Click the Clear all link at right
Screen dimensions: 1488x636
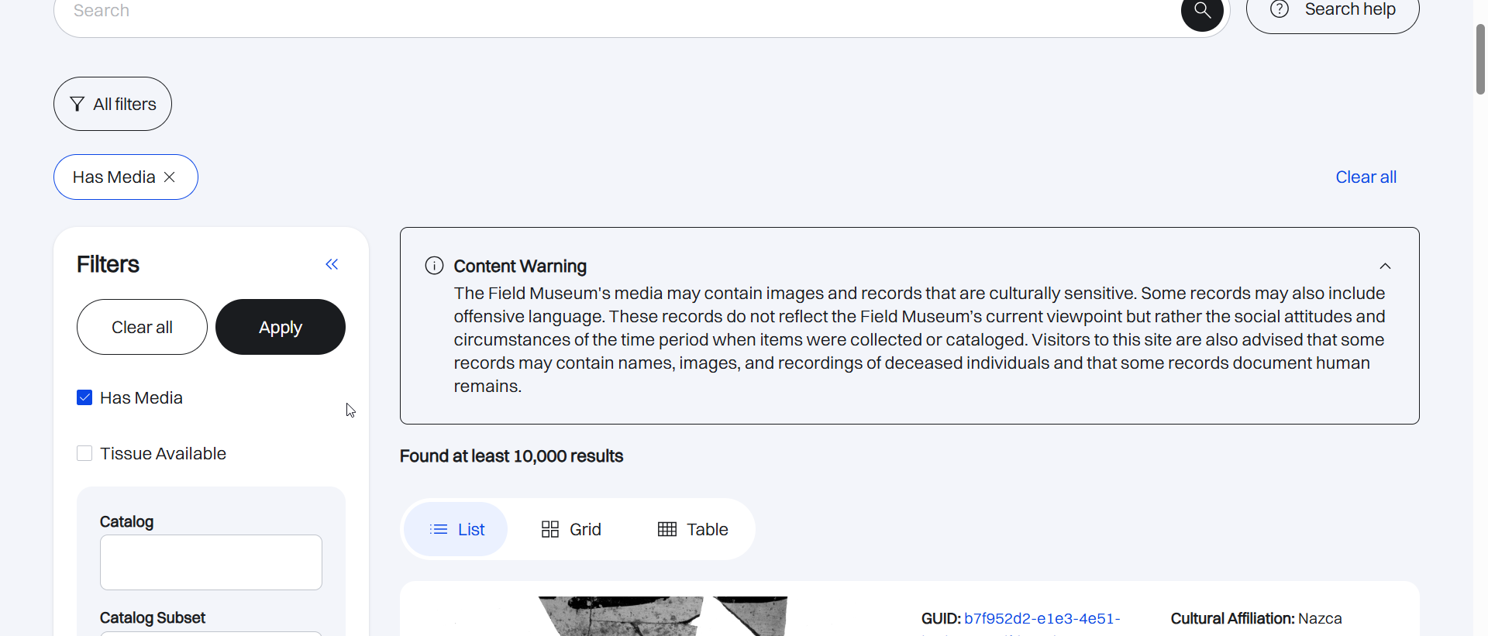point(1366,177)
